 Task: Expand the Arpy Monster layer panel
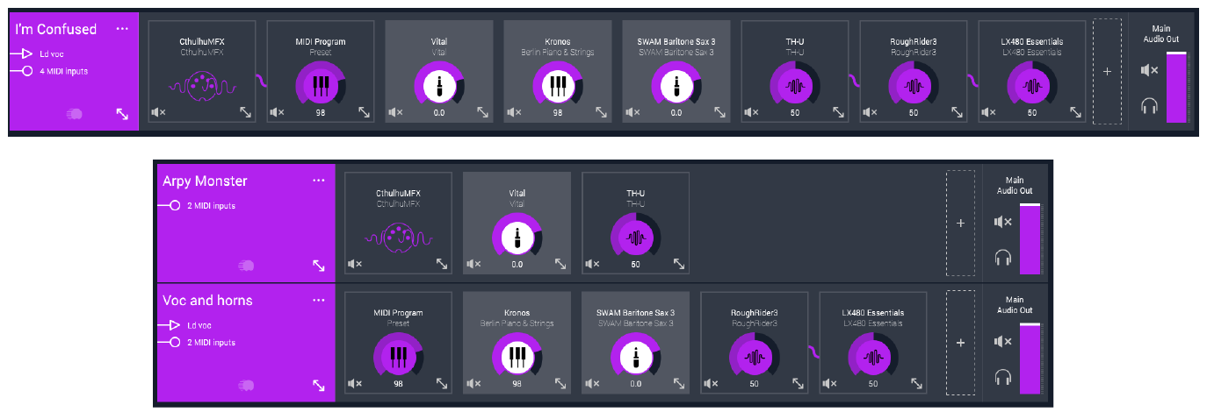click(319, 266)
